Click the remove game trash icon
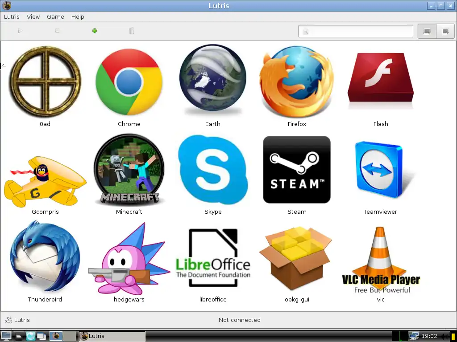Screen dimensions: 457x342 pos(132,31)
